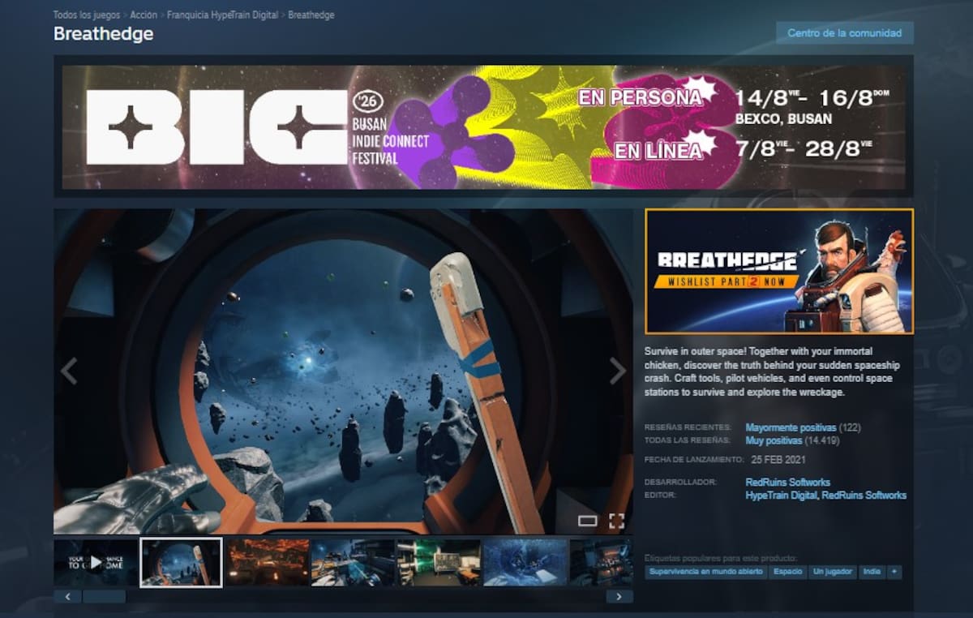The image size is (973, 618).
Task: Expand more tags with the plus button
Action: 894,572
